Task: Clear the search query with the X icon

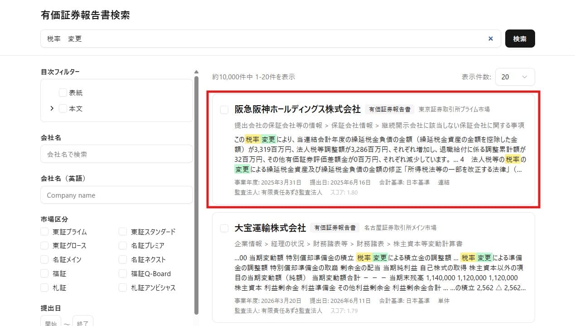Action: [490, 39]
